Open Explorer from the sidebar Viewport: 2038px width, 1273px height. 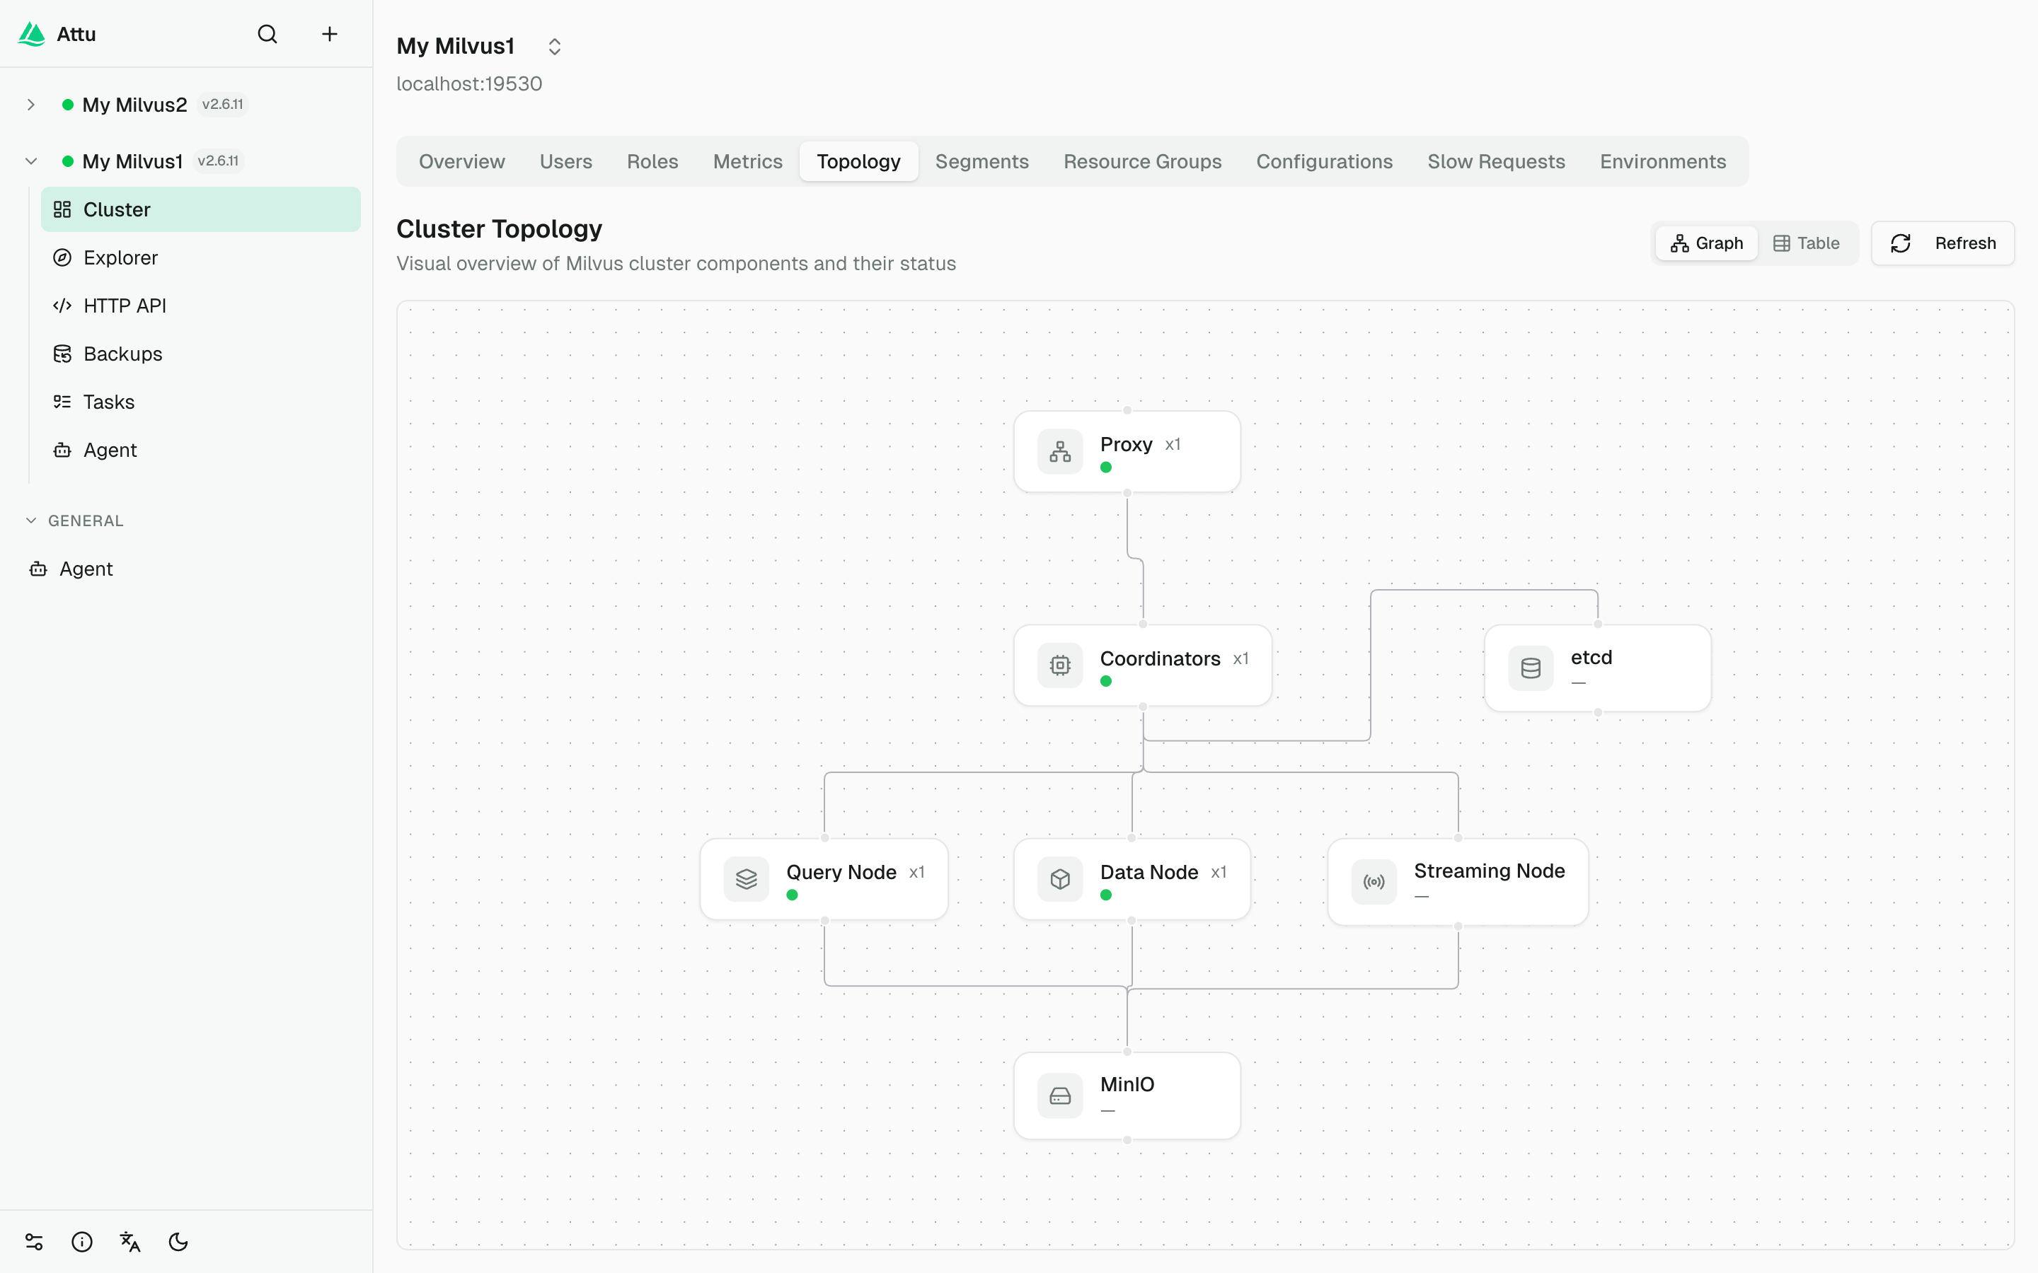click(x=200, y=257)
